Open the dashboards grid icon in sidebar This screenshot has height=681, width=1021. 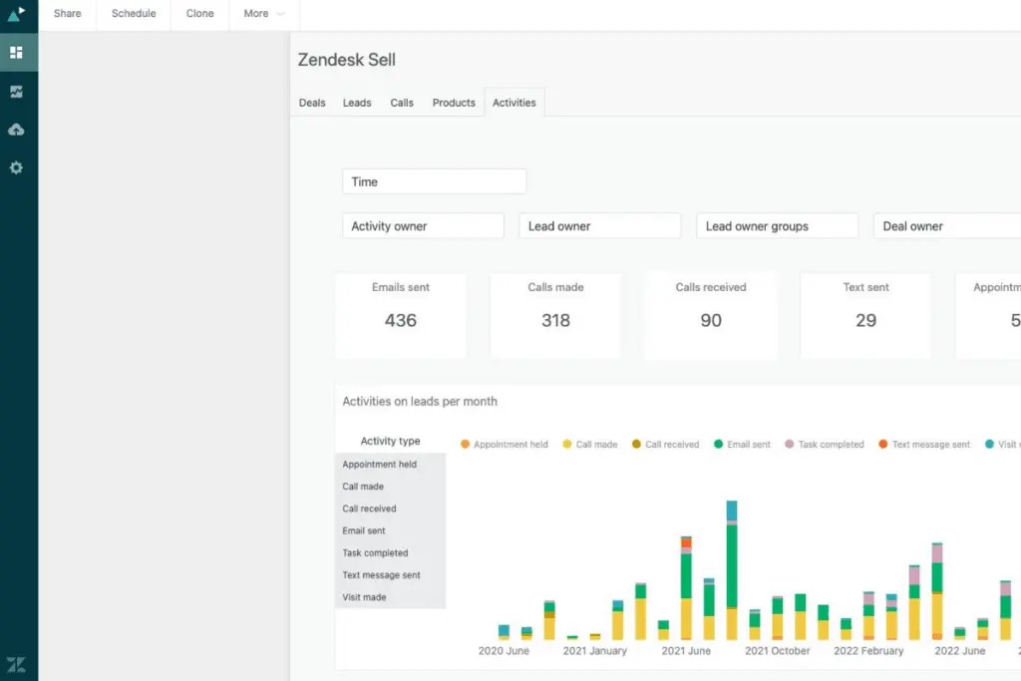click(16, 52)
